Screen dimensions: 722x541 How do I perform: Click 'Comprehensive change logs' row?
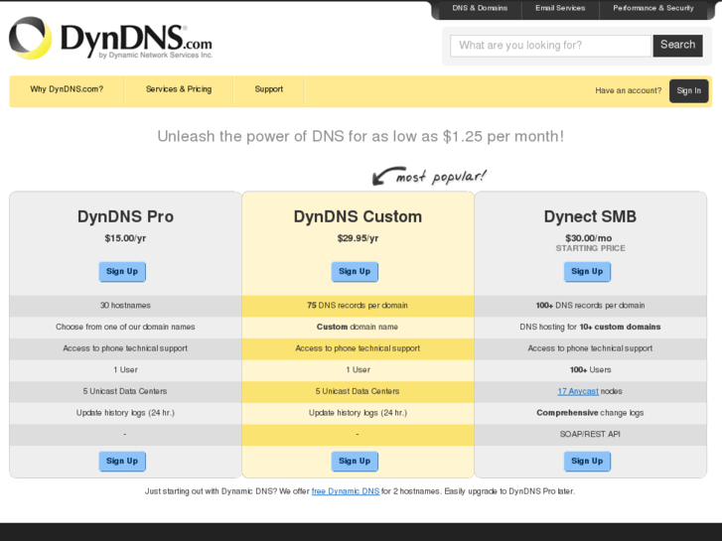(x=590, y=413)
